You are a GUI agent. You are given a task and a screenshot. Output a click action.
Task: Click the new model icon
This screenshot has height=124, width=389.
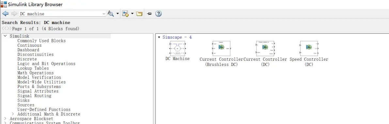[x=126, y=14]
